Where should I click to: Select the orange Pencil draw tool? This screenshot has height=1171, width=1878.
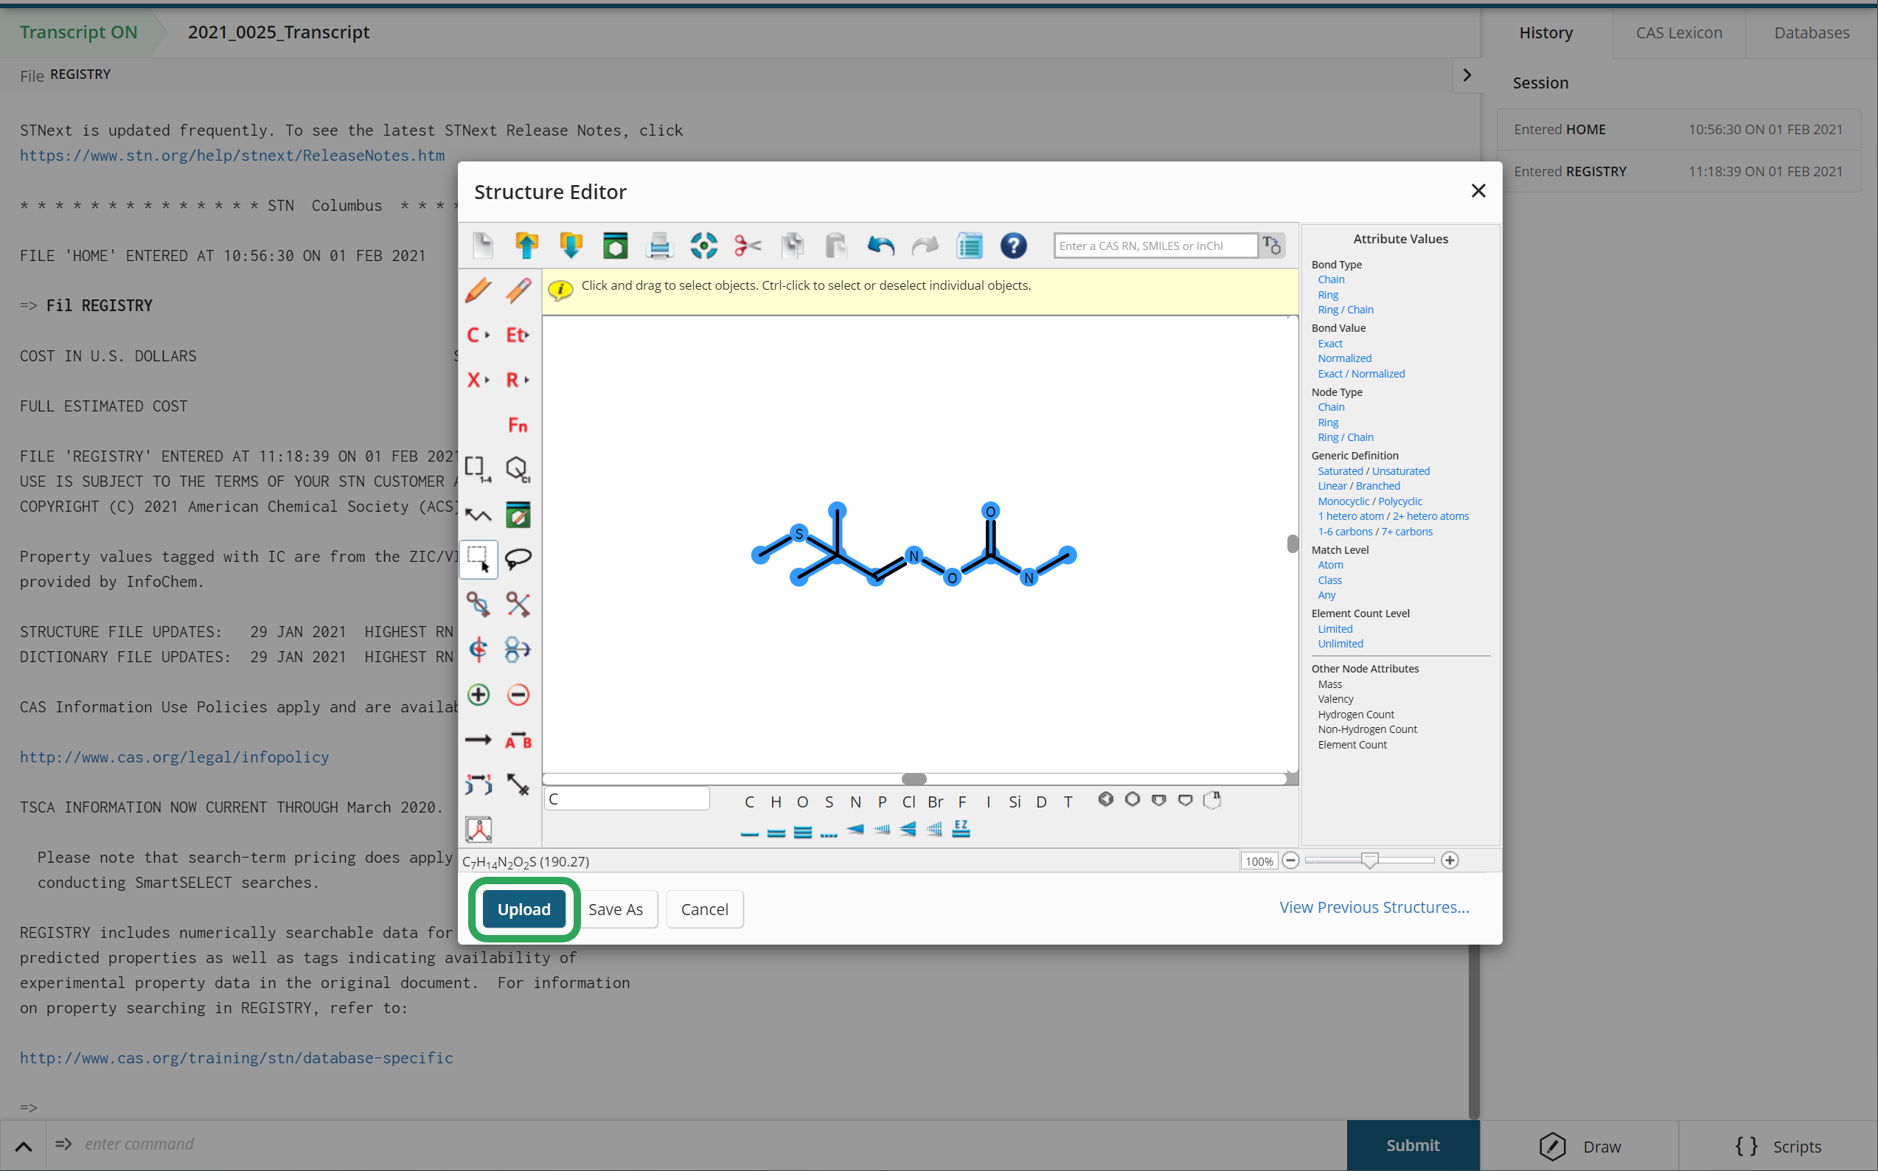(x=479, y=291)
